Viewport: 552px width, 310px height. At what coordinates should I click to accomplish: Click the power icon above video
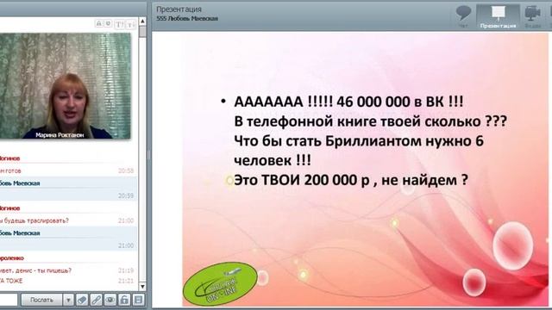click(109, 23)
